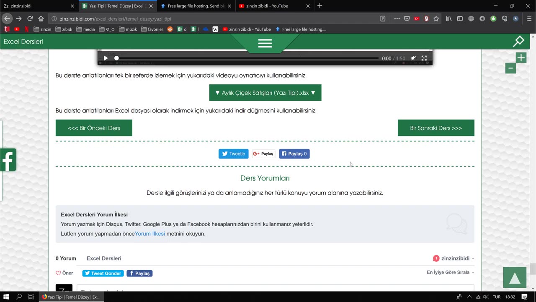The height and width of the screenshot is (302, 536).
Task: Open the Windows Start menu
Action: (x=7, y=297)
